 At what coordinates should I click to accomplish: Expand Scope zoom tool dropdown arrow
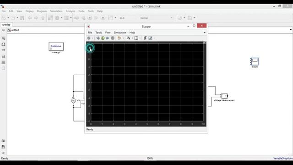coord(132,38)
